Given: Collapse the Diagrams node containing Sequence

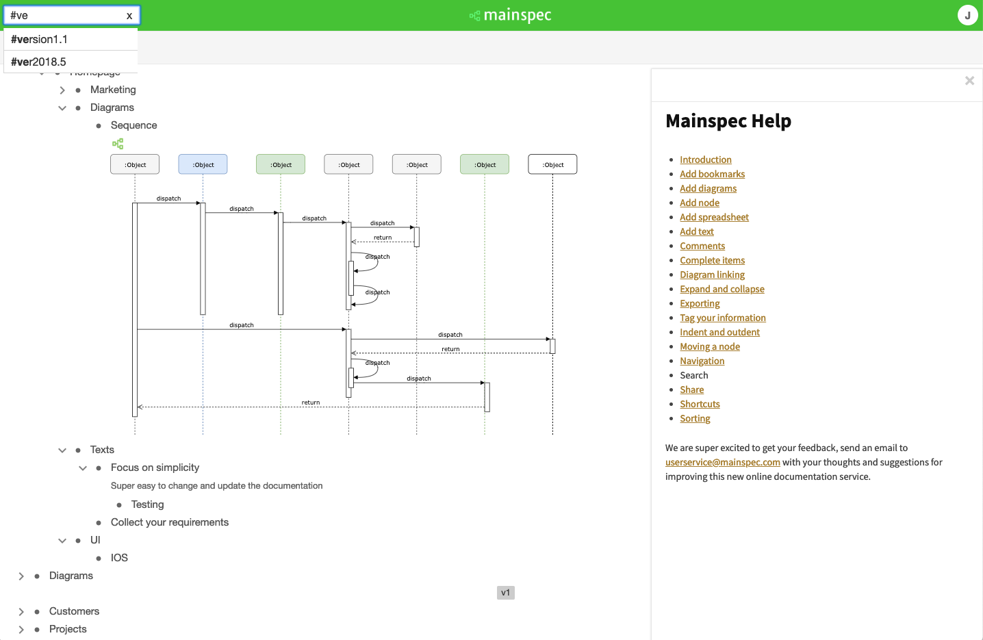Looking at the screenshot, I should tap(62, 107).
